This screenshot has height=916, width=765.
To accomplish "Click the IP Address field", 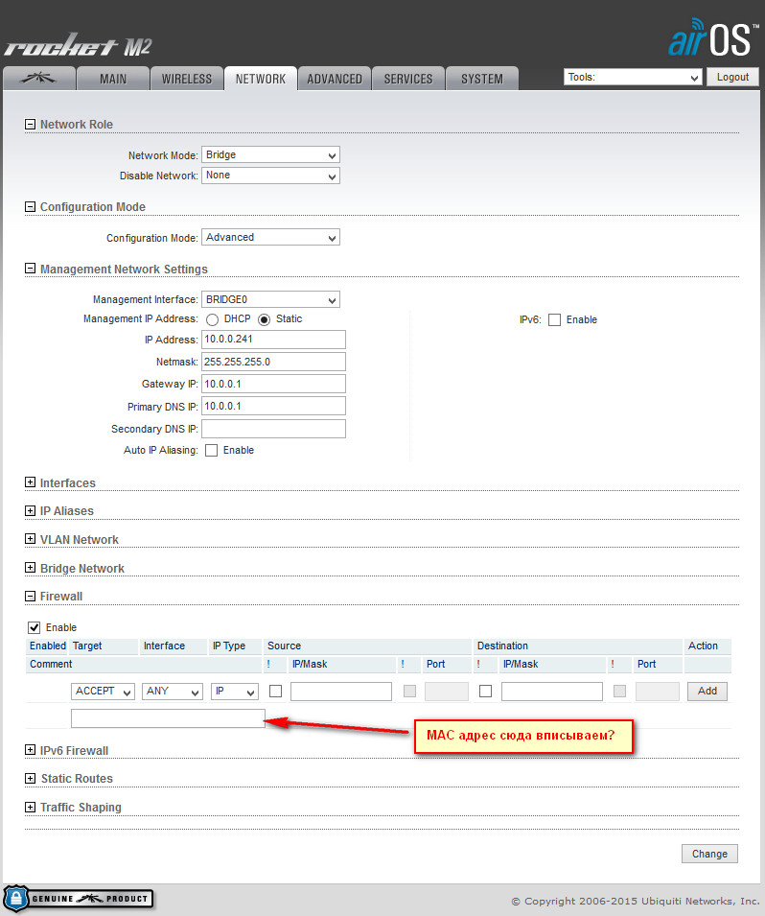I will (x=273, y=340).
